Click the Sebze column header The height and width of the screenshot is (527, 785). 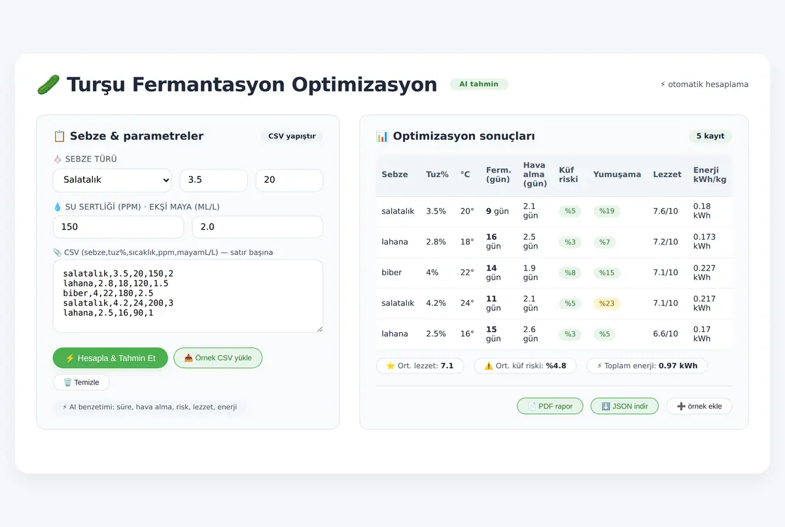395,175
